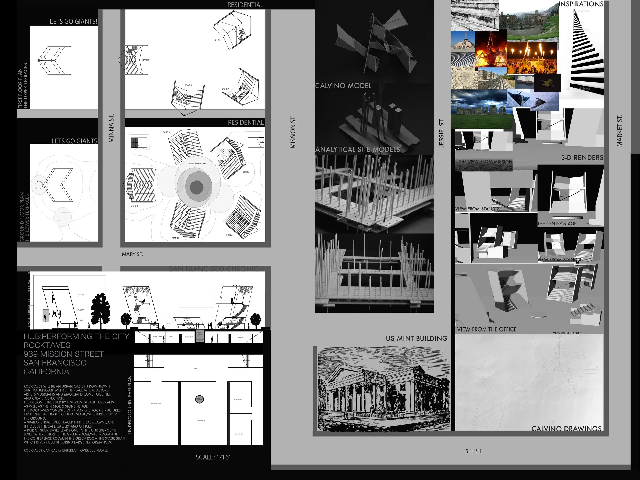Select the VIEW FROM STAND 5 caption
The width and height of the screenshot is (640, 480).
coord(567,333)
